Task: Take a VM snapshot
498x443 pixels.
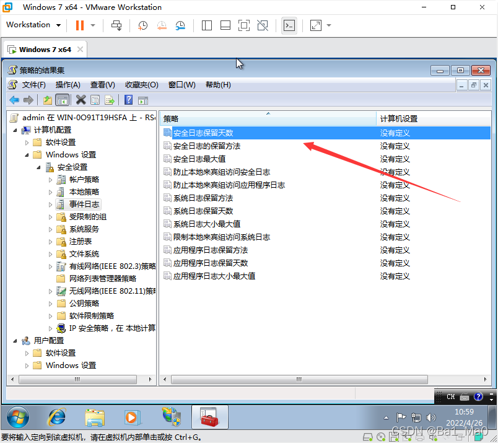Action: [142, 25]
